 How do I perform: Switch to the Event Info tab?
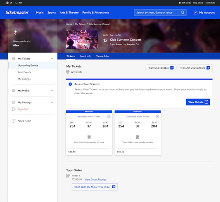tap(85, 56)
